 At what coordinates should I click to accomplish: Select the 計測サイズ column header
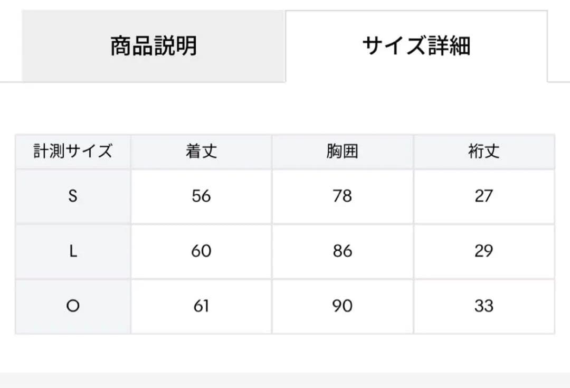72,151
